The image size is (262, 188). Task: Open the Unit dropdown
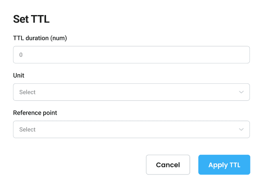131,92
